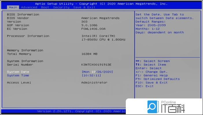This screenshot has height=115, width=203.
Task: Click the 16384 MB memory value
Action: [x=89, y=54]
